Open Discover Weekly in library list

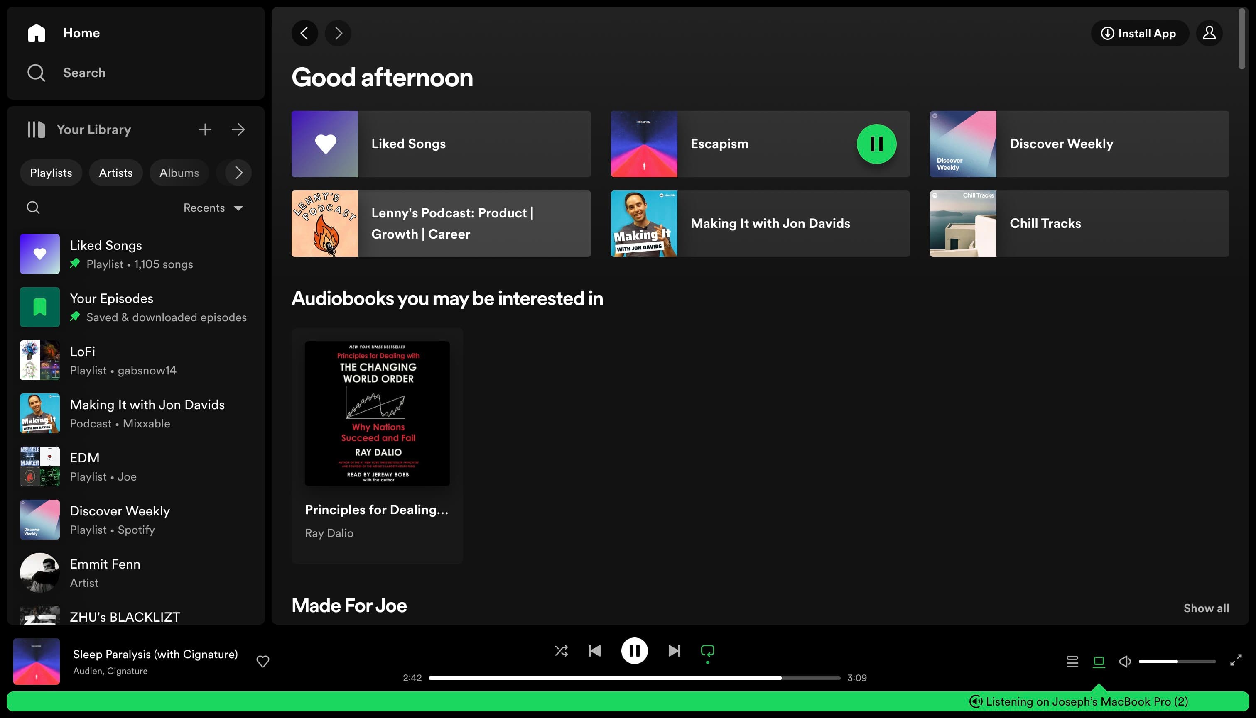point(136,520)
